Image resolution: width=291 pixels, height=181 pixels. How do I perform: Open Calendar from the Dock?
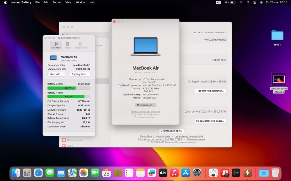point(106,173)
